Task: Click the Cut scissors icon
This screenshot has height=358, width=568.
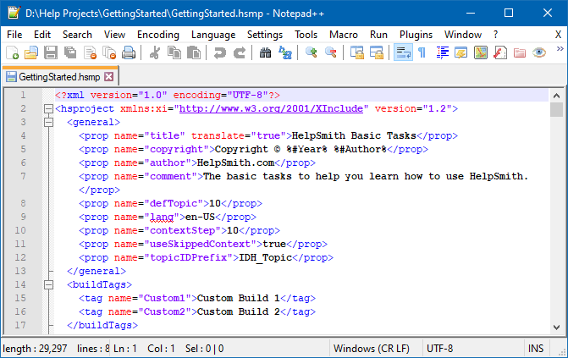Action: (155, 52)
